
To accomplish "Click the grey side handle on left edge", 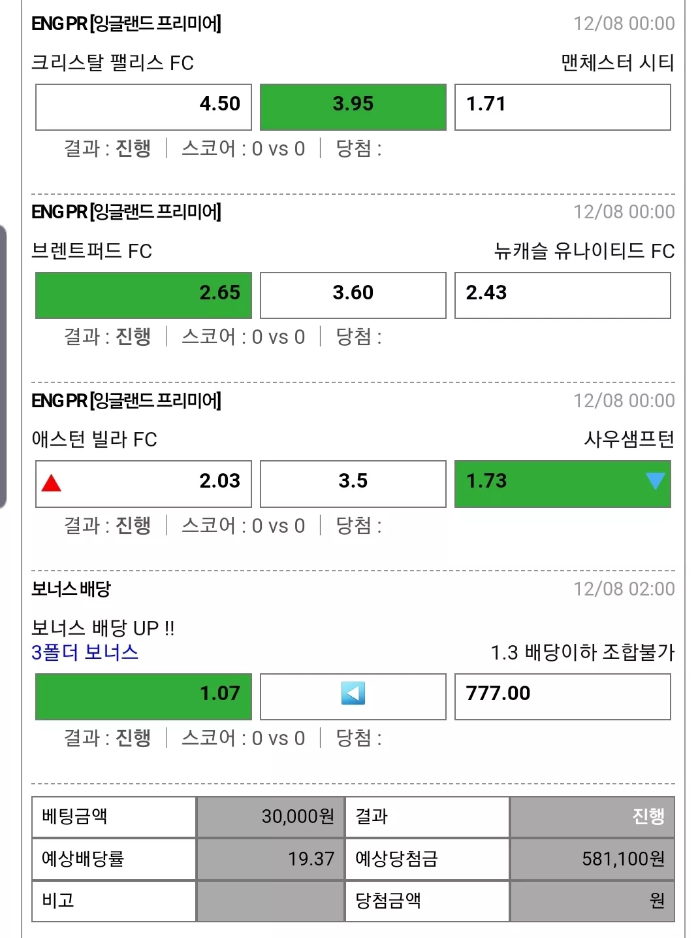I will click(3, 366).
